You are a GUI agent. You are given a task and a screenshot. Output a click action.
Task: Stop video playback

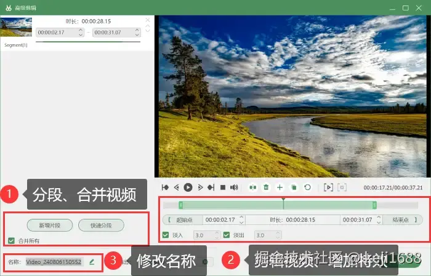(223, 187)
